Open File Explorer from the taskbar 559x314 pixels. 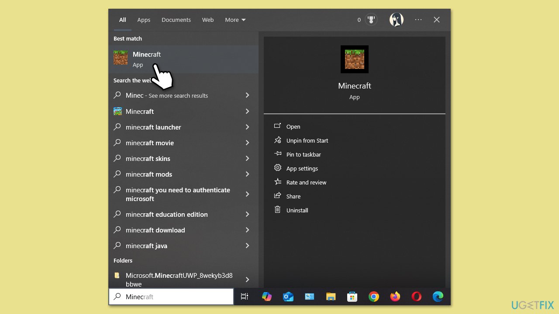[x=331, y=297]
